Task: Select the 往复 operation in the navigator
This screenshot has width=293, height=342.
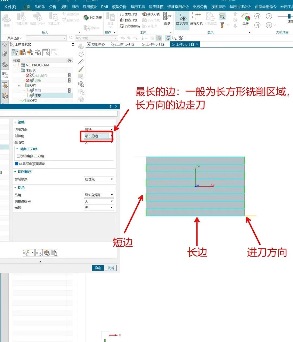Action: pyautogui.click(x=38, y=96)
